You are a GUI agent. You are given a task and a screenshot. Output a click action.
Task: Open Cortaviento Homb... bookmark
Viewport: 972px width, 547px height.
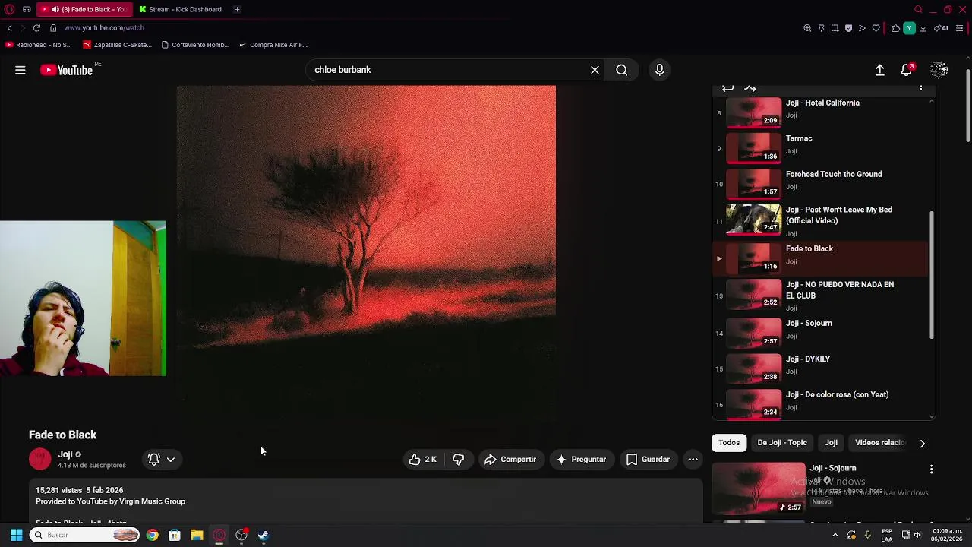pos(195,45)
